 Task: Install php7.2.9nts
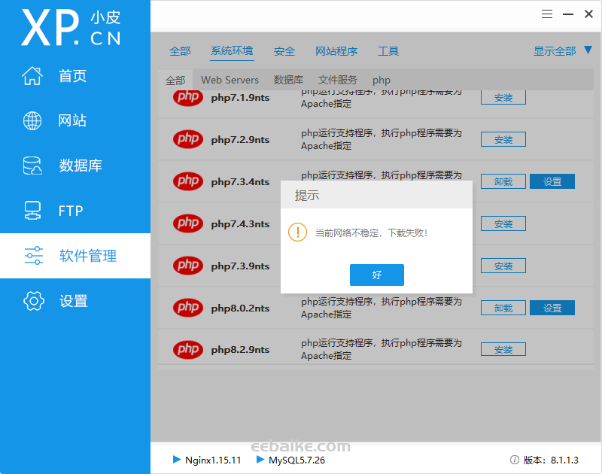tap(503, 139)
